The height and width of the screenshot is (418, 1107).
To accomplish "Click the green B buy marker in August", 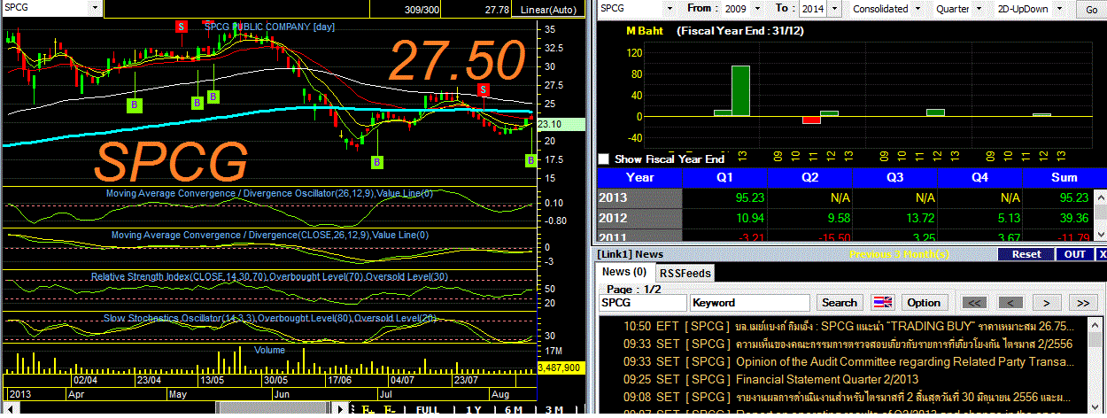I will tap(531, 160).
